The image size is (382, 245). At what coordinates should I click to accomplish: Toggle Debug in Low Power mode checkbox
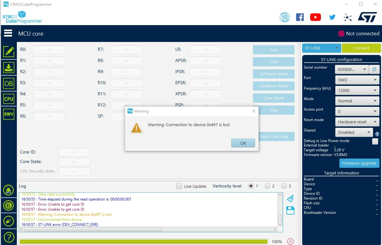pyautogui.click(x=375, y=141)
